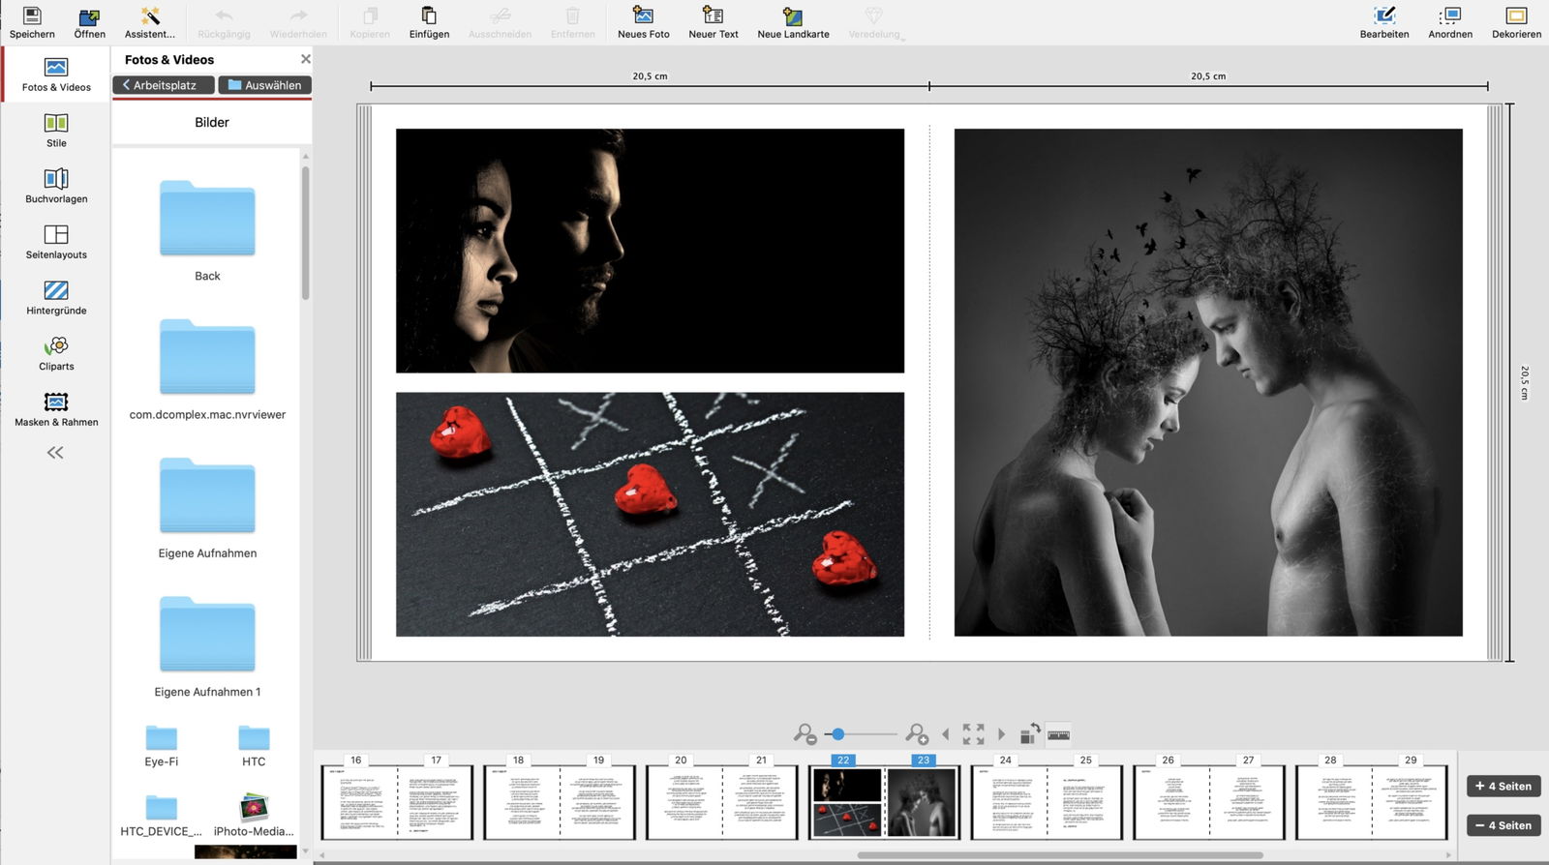Go back to Arbeitsplatz

pos(163,85)
